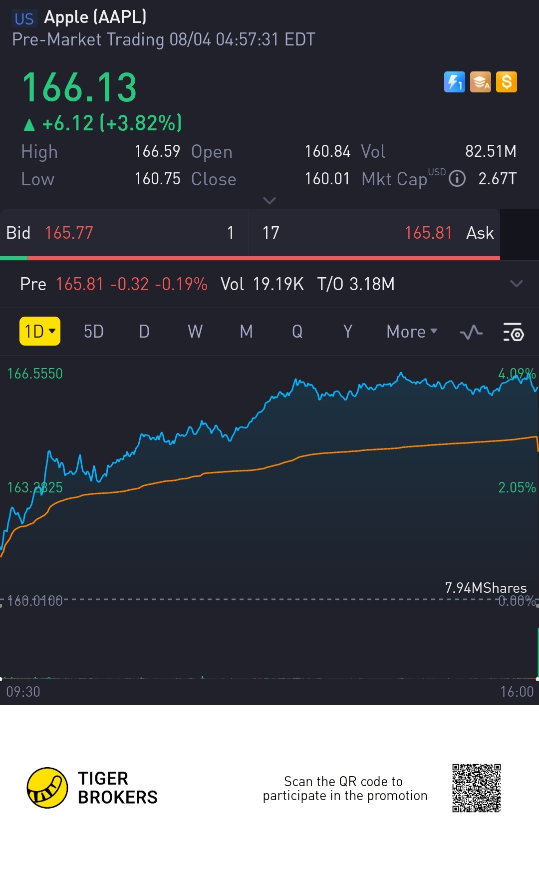539x871 pixels.
Task: Tap the last price 166.13
Action: [x=79, y=88]
